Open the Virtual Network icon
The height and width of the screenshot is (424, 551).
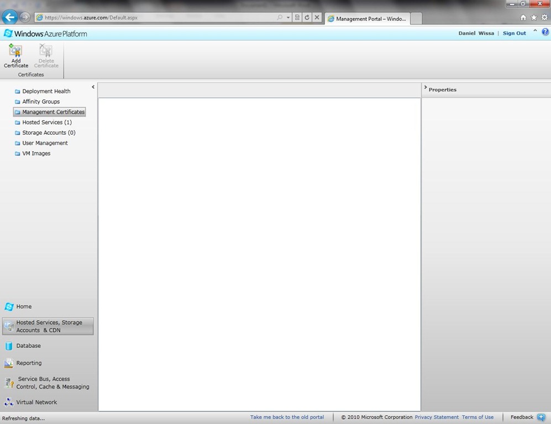tap(9, 402)
